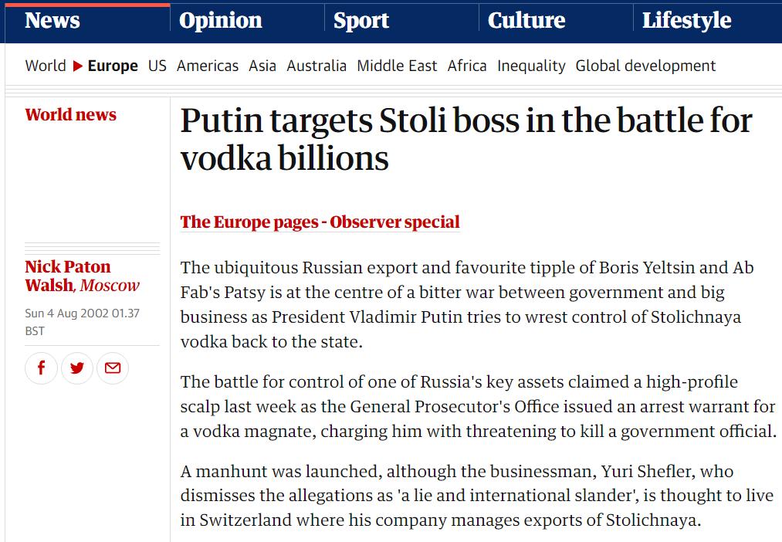Open the Inequality section link
This screenshot has height=542, width=782.
point(531,66)
